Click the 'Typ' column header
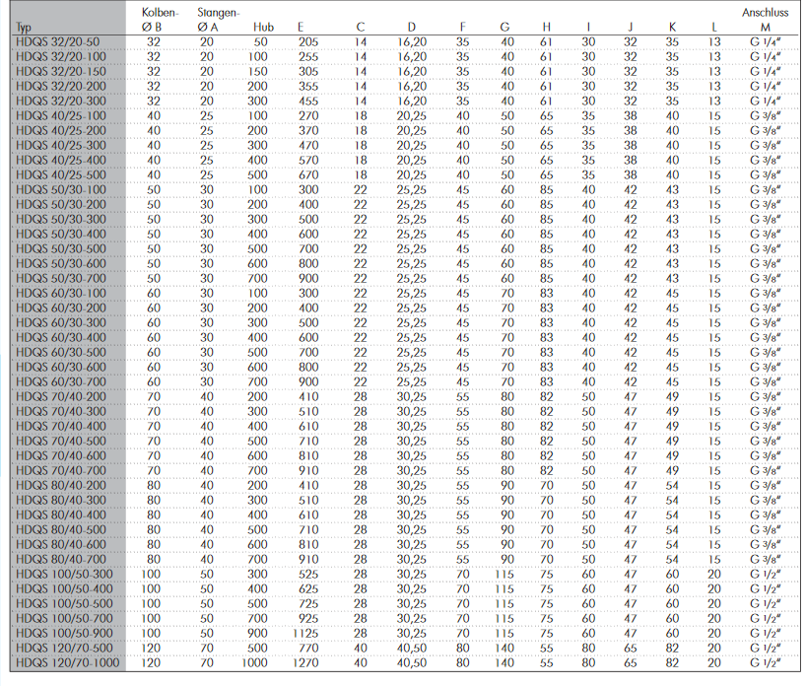806x686 pixels. coord(22,27)
